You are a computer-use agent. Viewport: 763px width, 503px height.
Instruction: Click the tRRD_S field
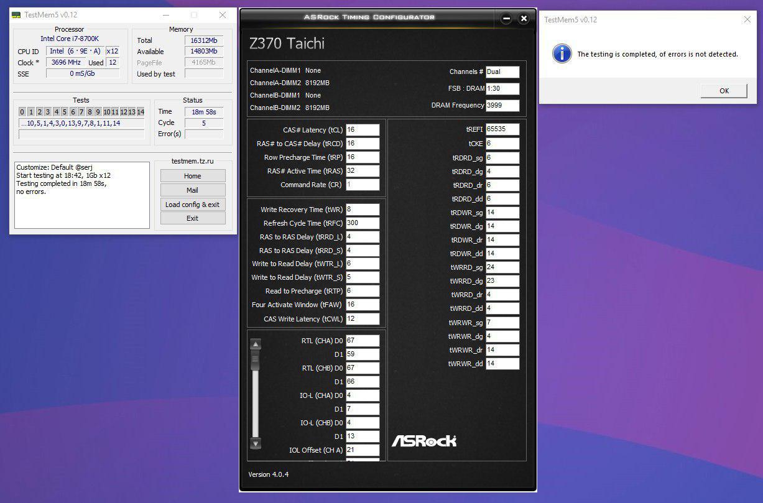[x=363, y=251]
